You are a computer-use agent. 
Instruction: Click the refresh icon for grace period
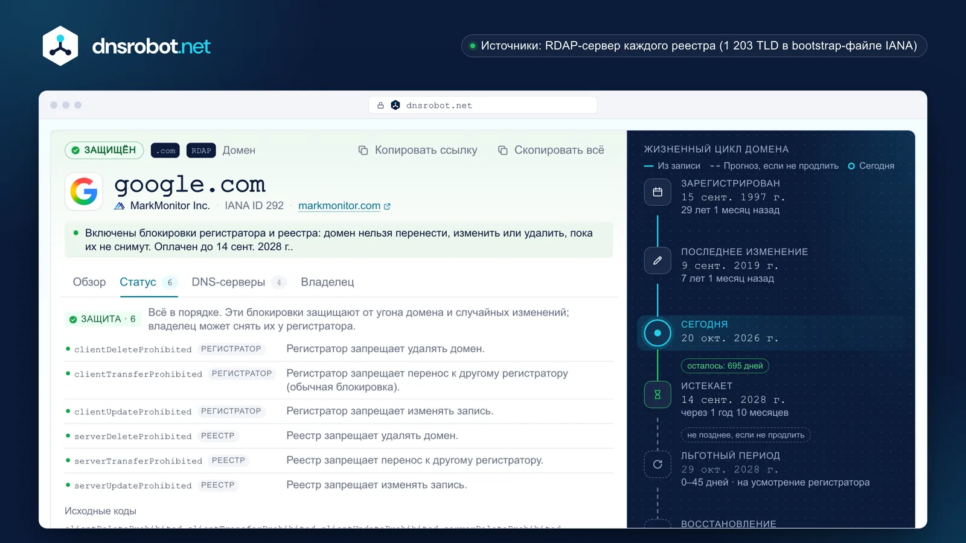pos(657,464)
